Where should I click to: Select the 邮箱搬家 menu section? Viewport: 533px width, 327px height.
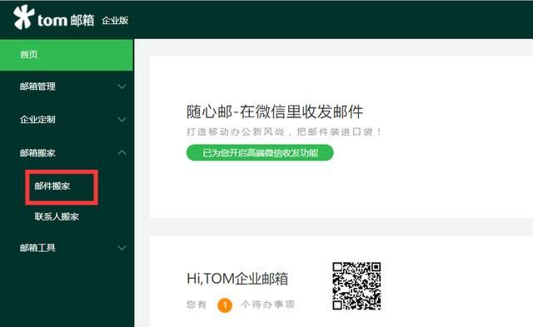coord(37,153)
